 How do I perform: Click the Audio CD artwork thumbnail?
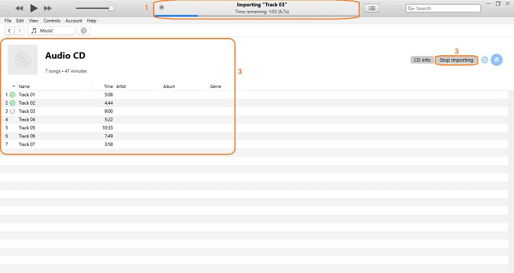(22, 60)
